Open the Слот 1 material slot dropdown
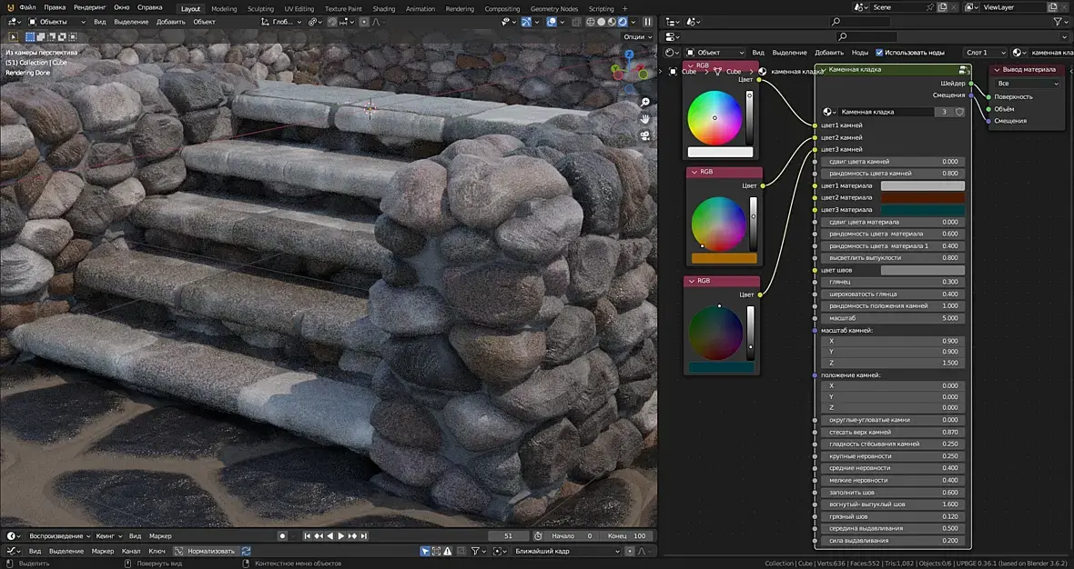The image size is (1074, 569). pyautogui.click(x=985, y=53)
